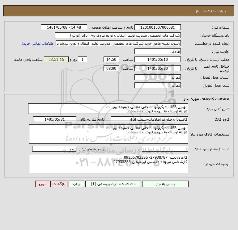Click the 'مشخصات کالاي مورد نیاز:' label
This screenshot has width=238, height=230.
pyautogui.click(x=210, y=134)
